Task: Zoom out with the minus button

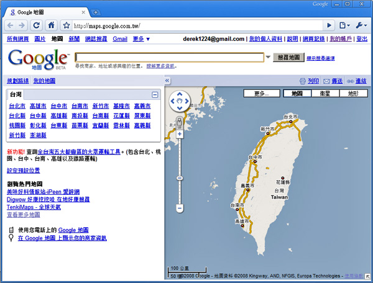Action: pos(180,208)
